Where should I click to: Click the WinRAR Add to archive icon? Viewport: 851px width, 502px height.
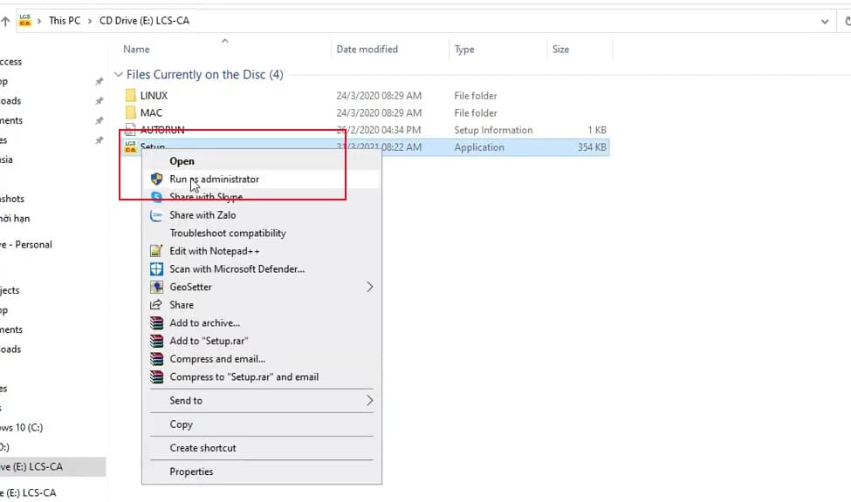click(157, 323)
